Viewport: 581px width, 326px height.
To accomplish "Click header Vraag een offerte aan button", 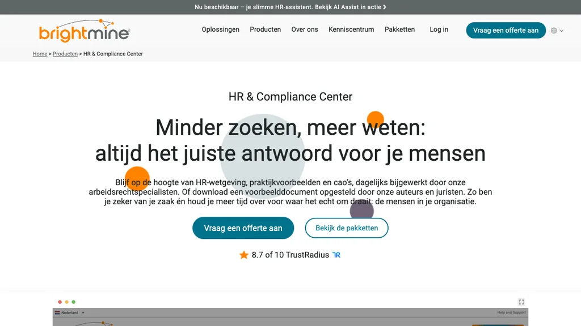I will [x=506, y=31].
